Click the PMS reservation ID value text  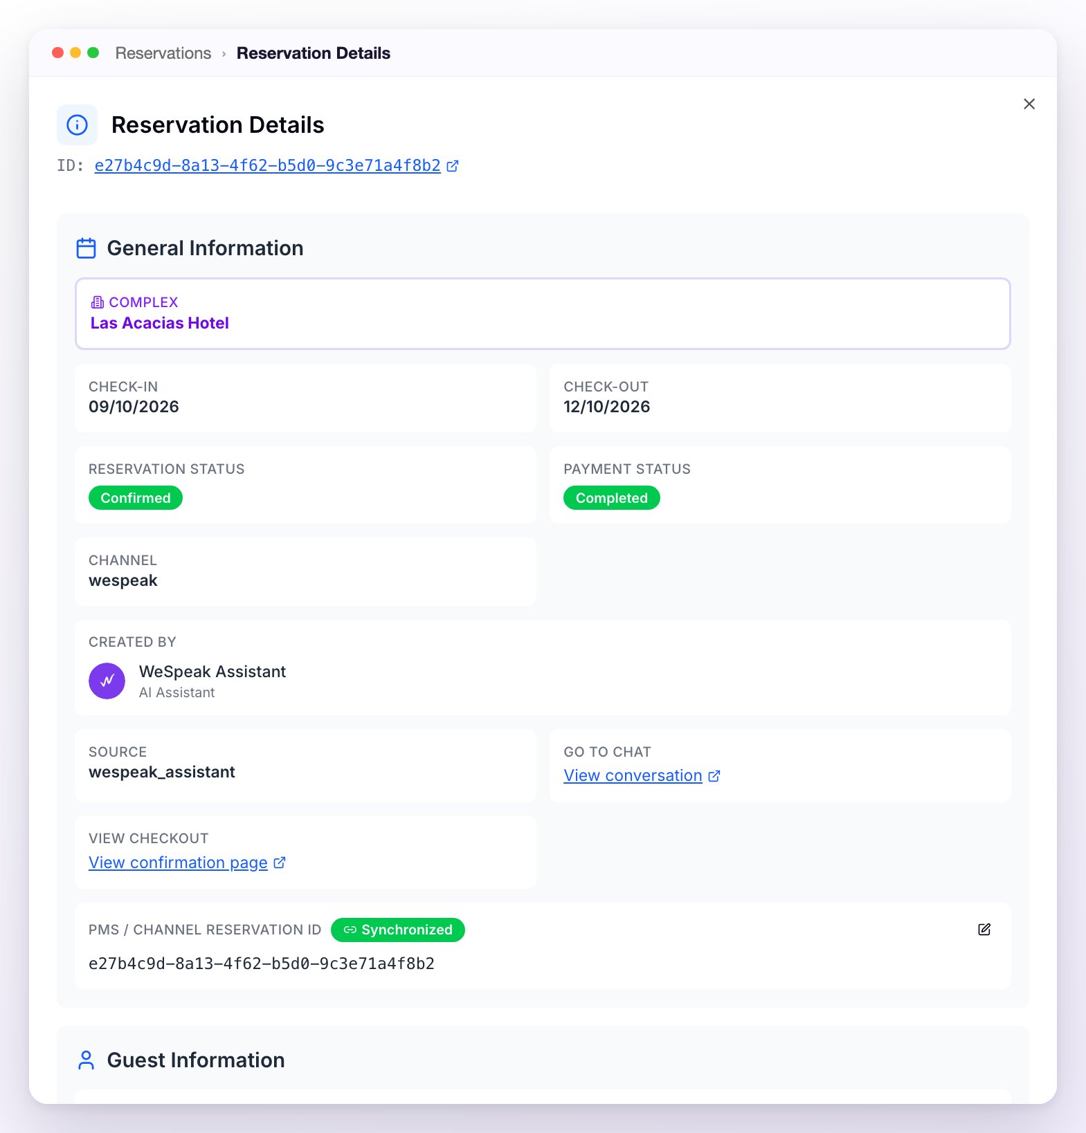pos(262,964)
